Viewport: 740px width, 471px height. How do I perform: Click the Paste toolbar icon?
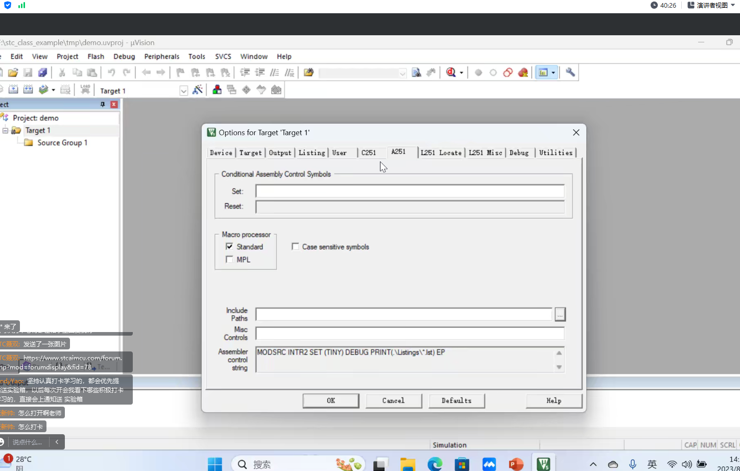coord(92,73)
